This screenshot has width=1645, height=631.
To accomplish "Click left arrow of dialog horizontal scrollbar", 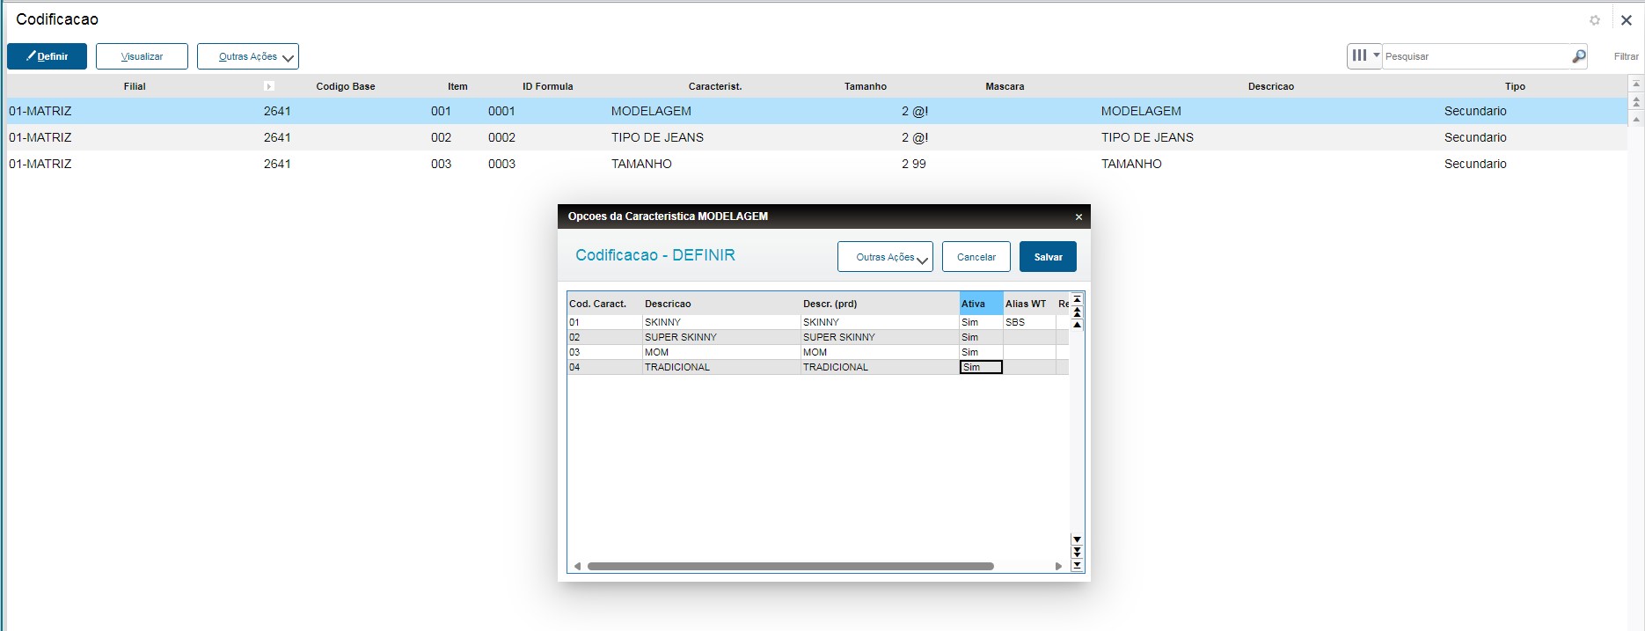I will [x=577, y=566].
